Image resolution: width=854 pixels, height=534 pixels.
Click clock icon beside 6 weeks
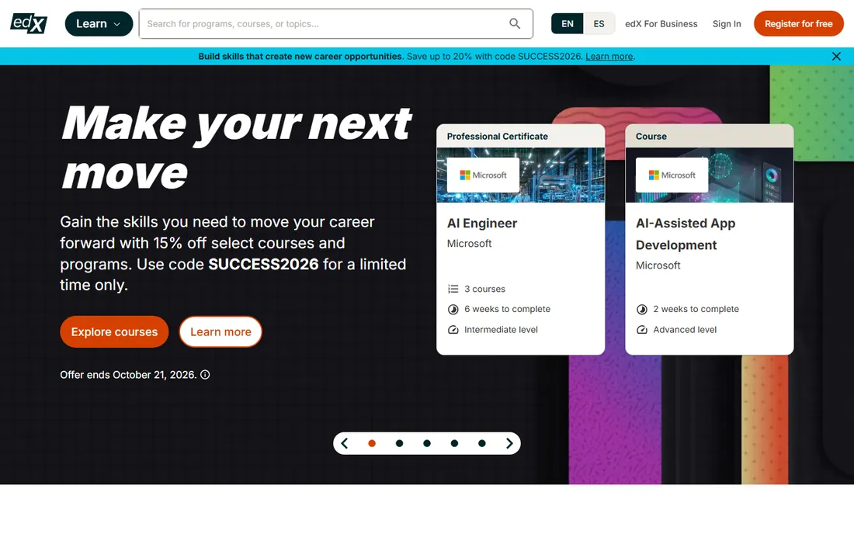click(x=453, y=309)
